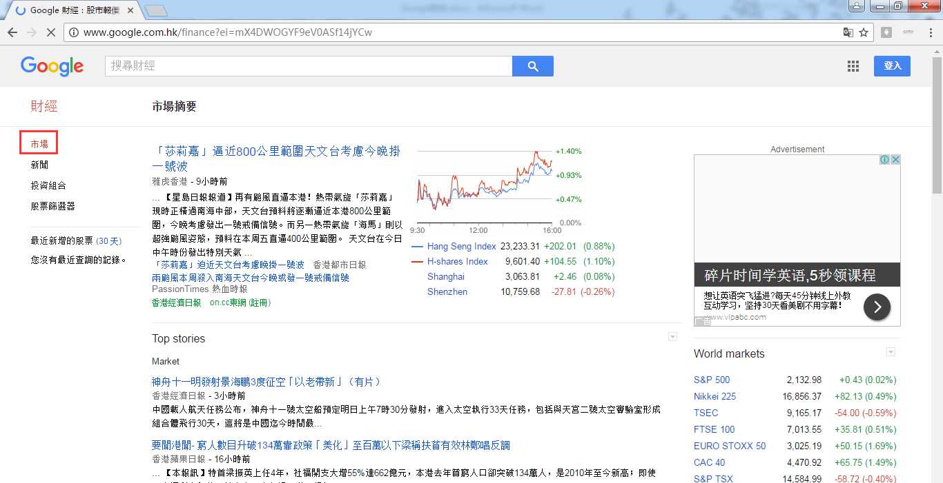Click the page info icon in address bar
This screenshot has height=483, width=943.
click(74, 32)
